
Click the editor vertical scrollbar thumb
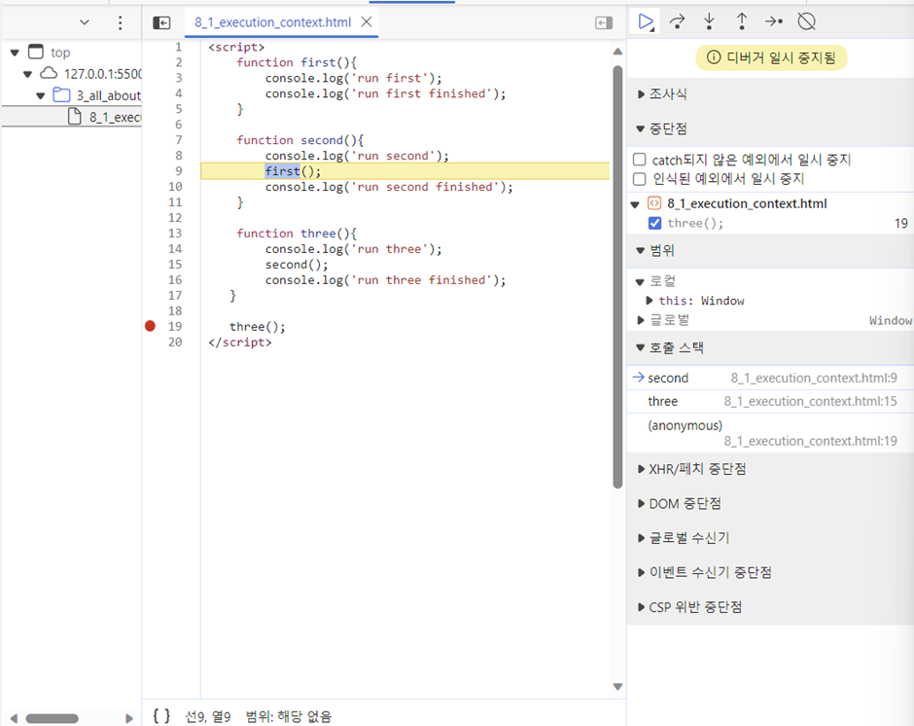pyautogui.click(x=617, y=276)
